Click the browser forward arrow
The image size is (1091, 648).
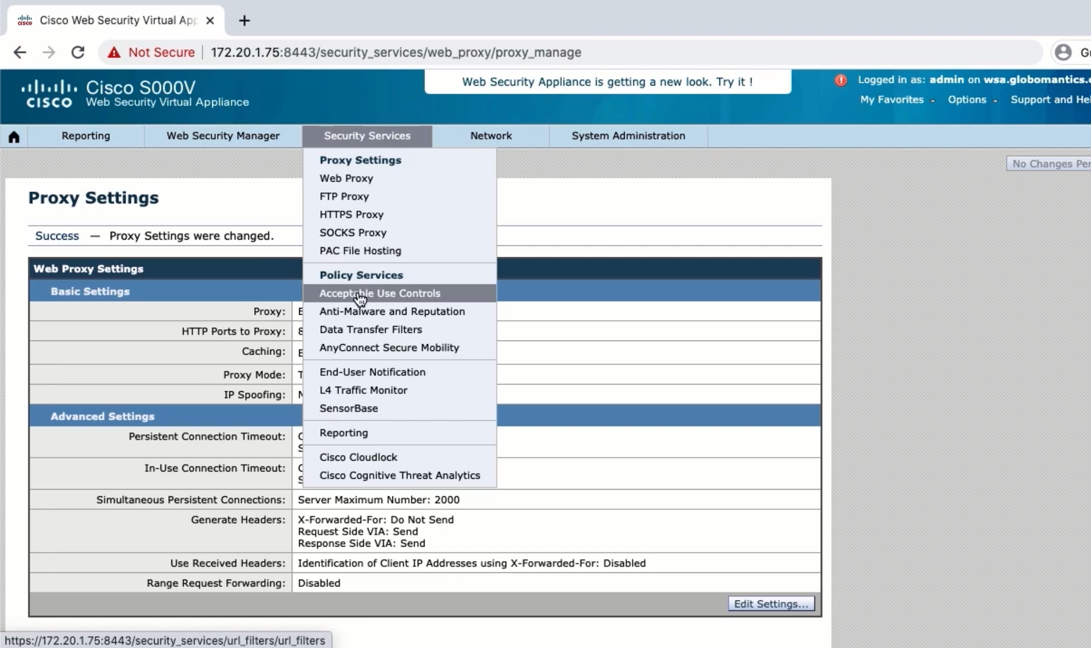point(49,52)
